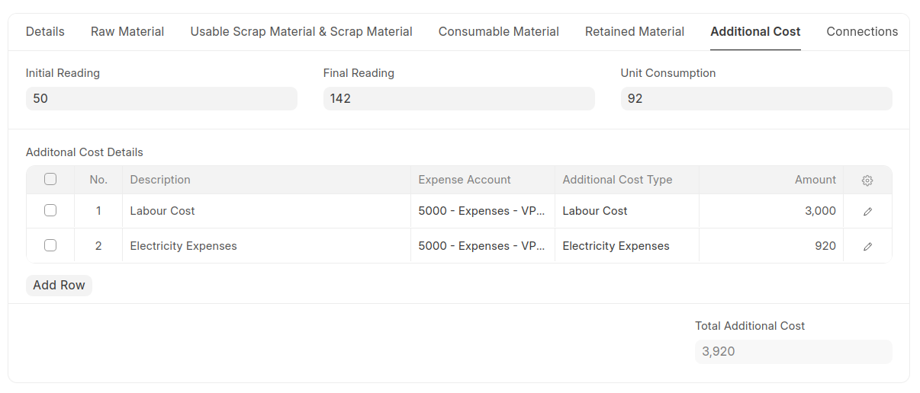This screenshot has height=393, width=920.
Task: Select all rows using header checkbox
Action: [x=50, y=180]
